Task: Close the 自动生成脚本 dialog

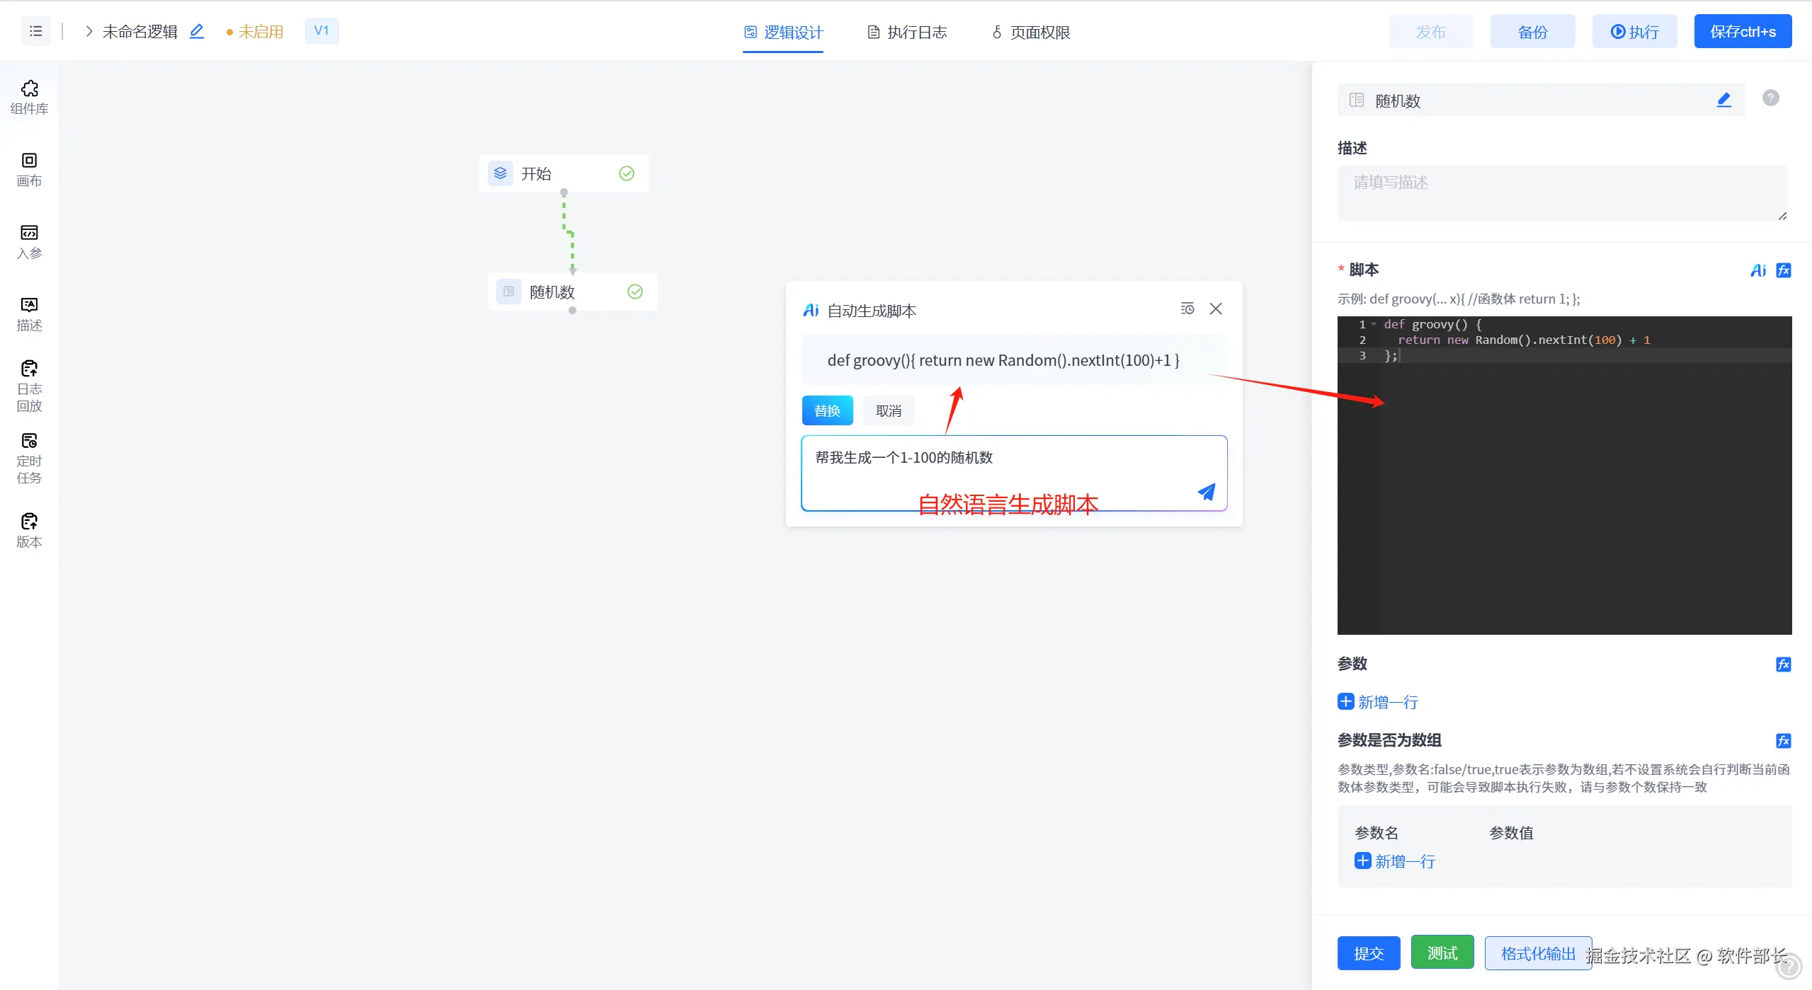Action: point(1216,309)
